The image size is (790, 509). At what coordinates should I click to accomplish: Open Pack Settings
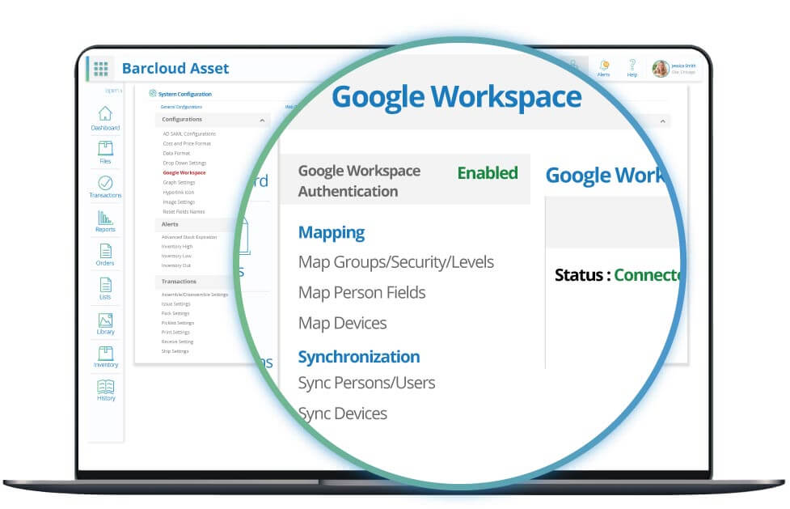click(x=175, y=313)
